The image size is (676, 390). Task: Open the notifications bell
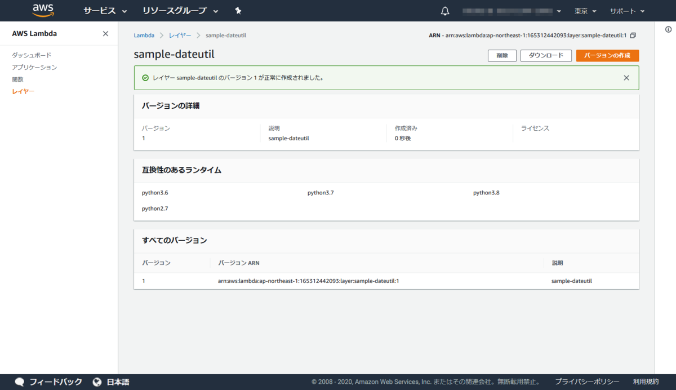[445, 11]
